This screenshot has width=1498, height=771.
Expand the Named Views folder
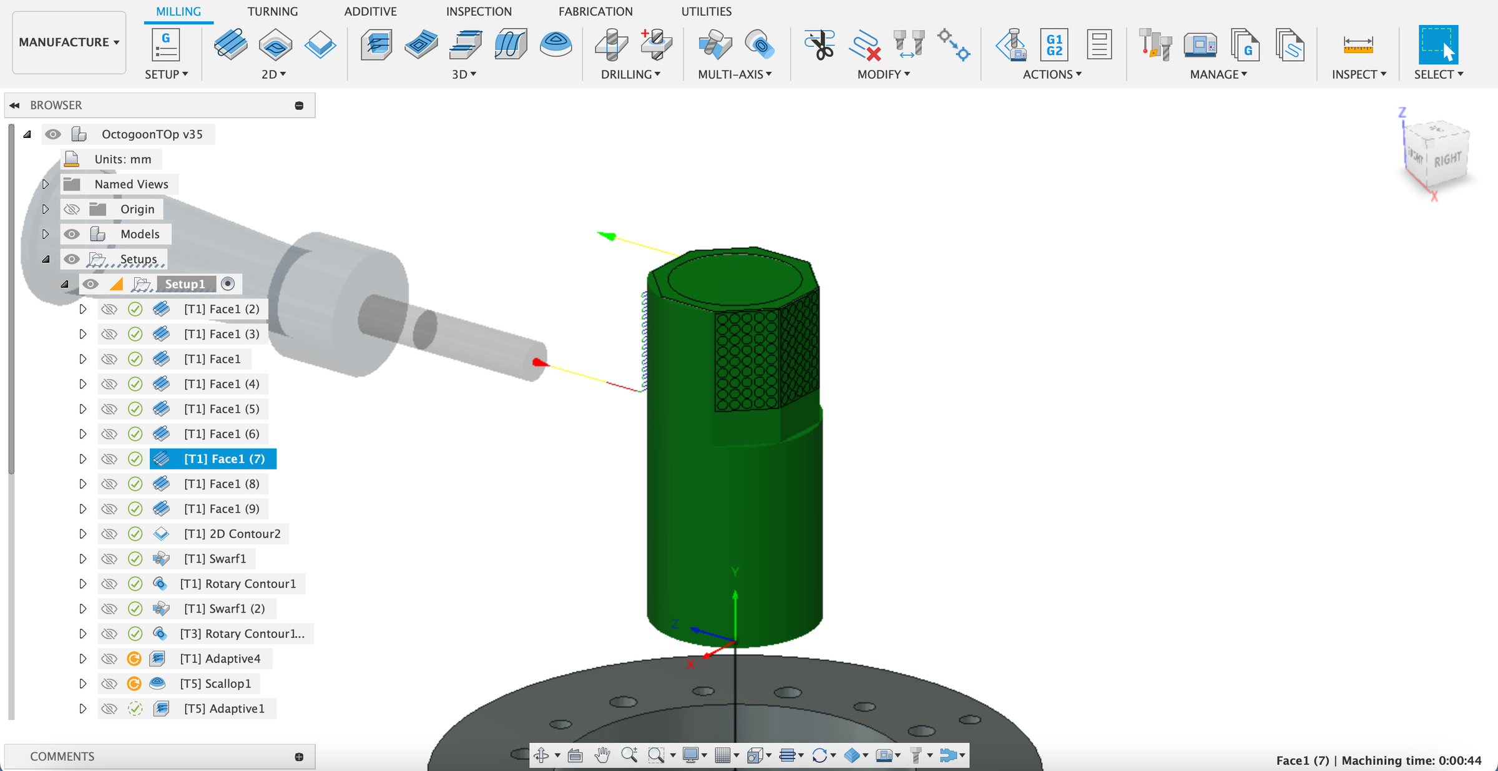tap(46, 184)
